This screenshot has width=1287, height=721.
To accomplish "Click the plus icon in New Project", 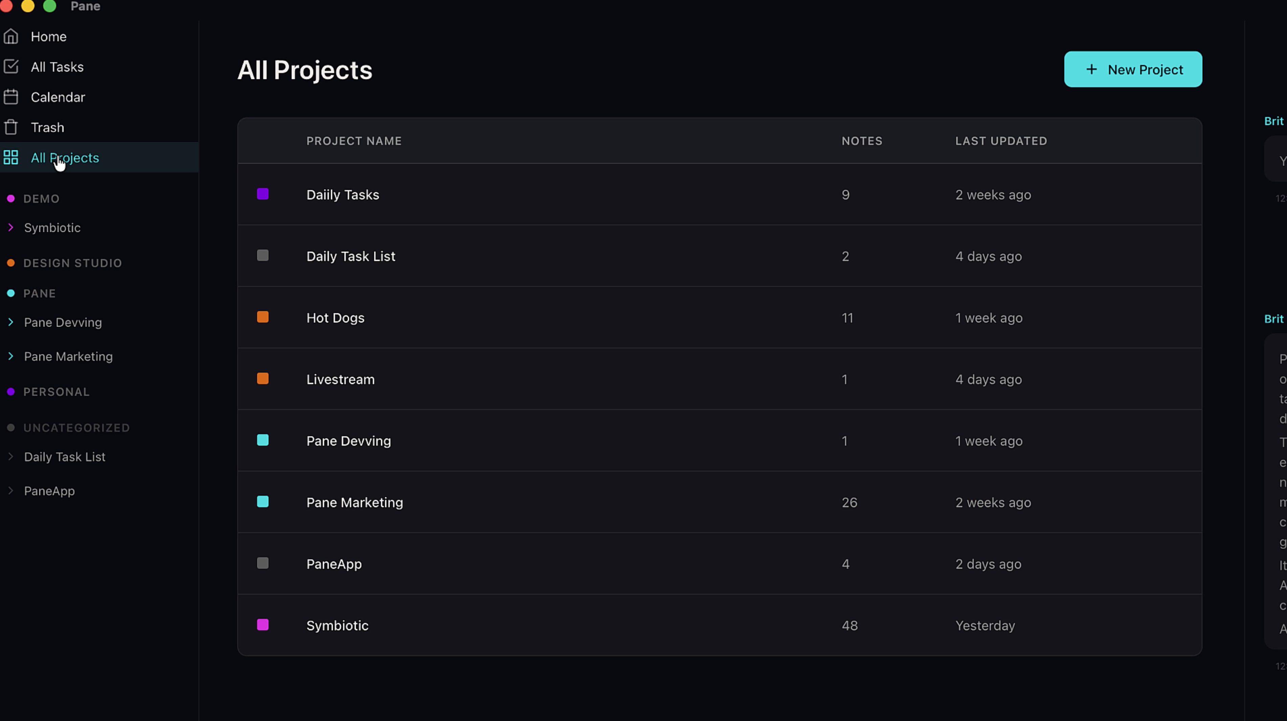I will (1092, 69).
